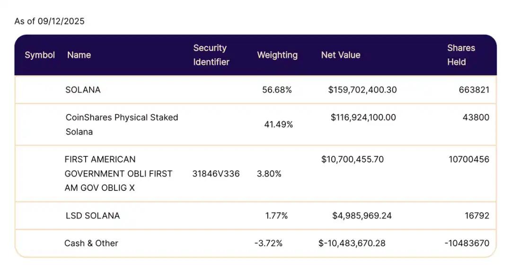511x267 pixels.
Task: Open the CoinShares Physical Staked Solana row
Action: (122, 124)
